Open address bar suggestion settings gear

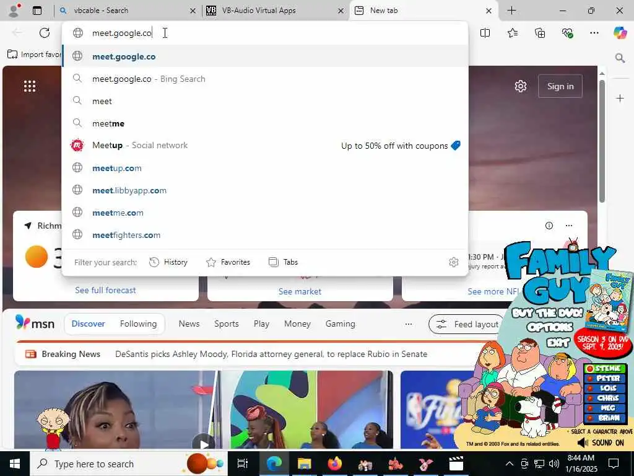454,262
